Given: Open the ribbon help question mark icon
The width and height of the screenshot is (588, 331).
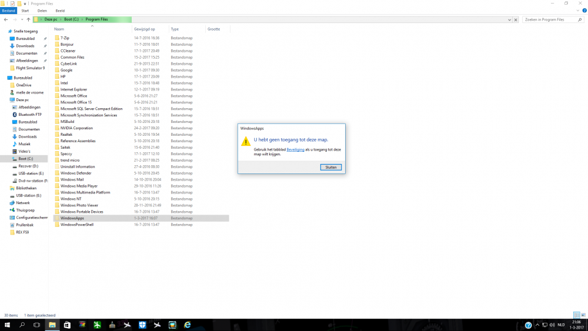Looking at the screenshot, I should [x=584, y=11].
